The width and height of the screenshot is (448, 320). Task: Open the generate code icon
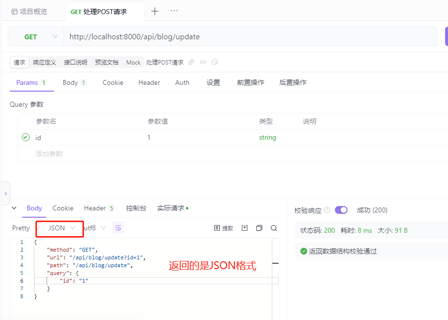point(203,62)
